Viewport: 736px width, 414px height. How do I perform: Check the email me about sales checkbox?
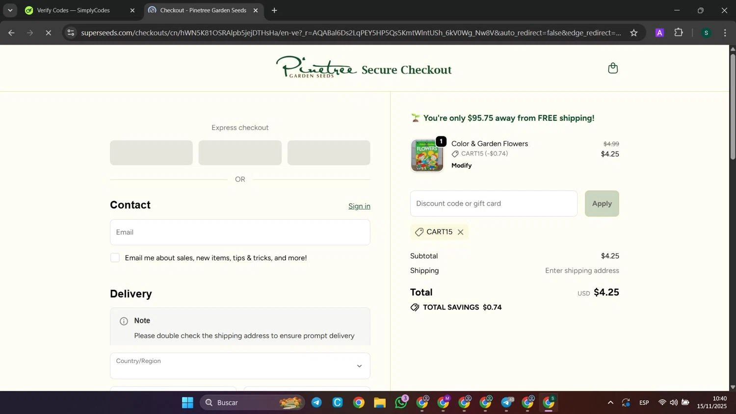pos(115,258)
